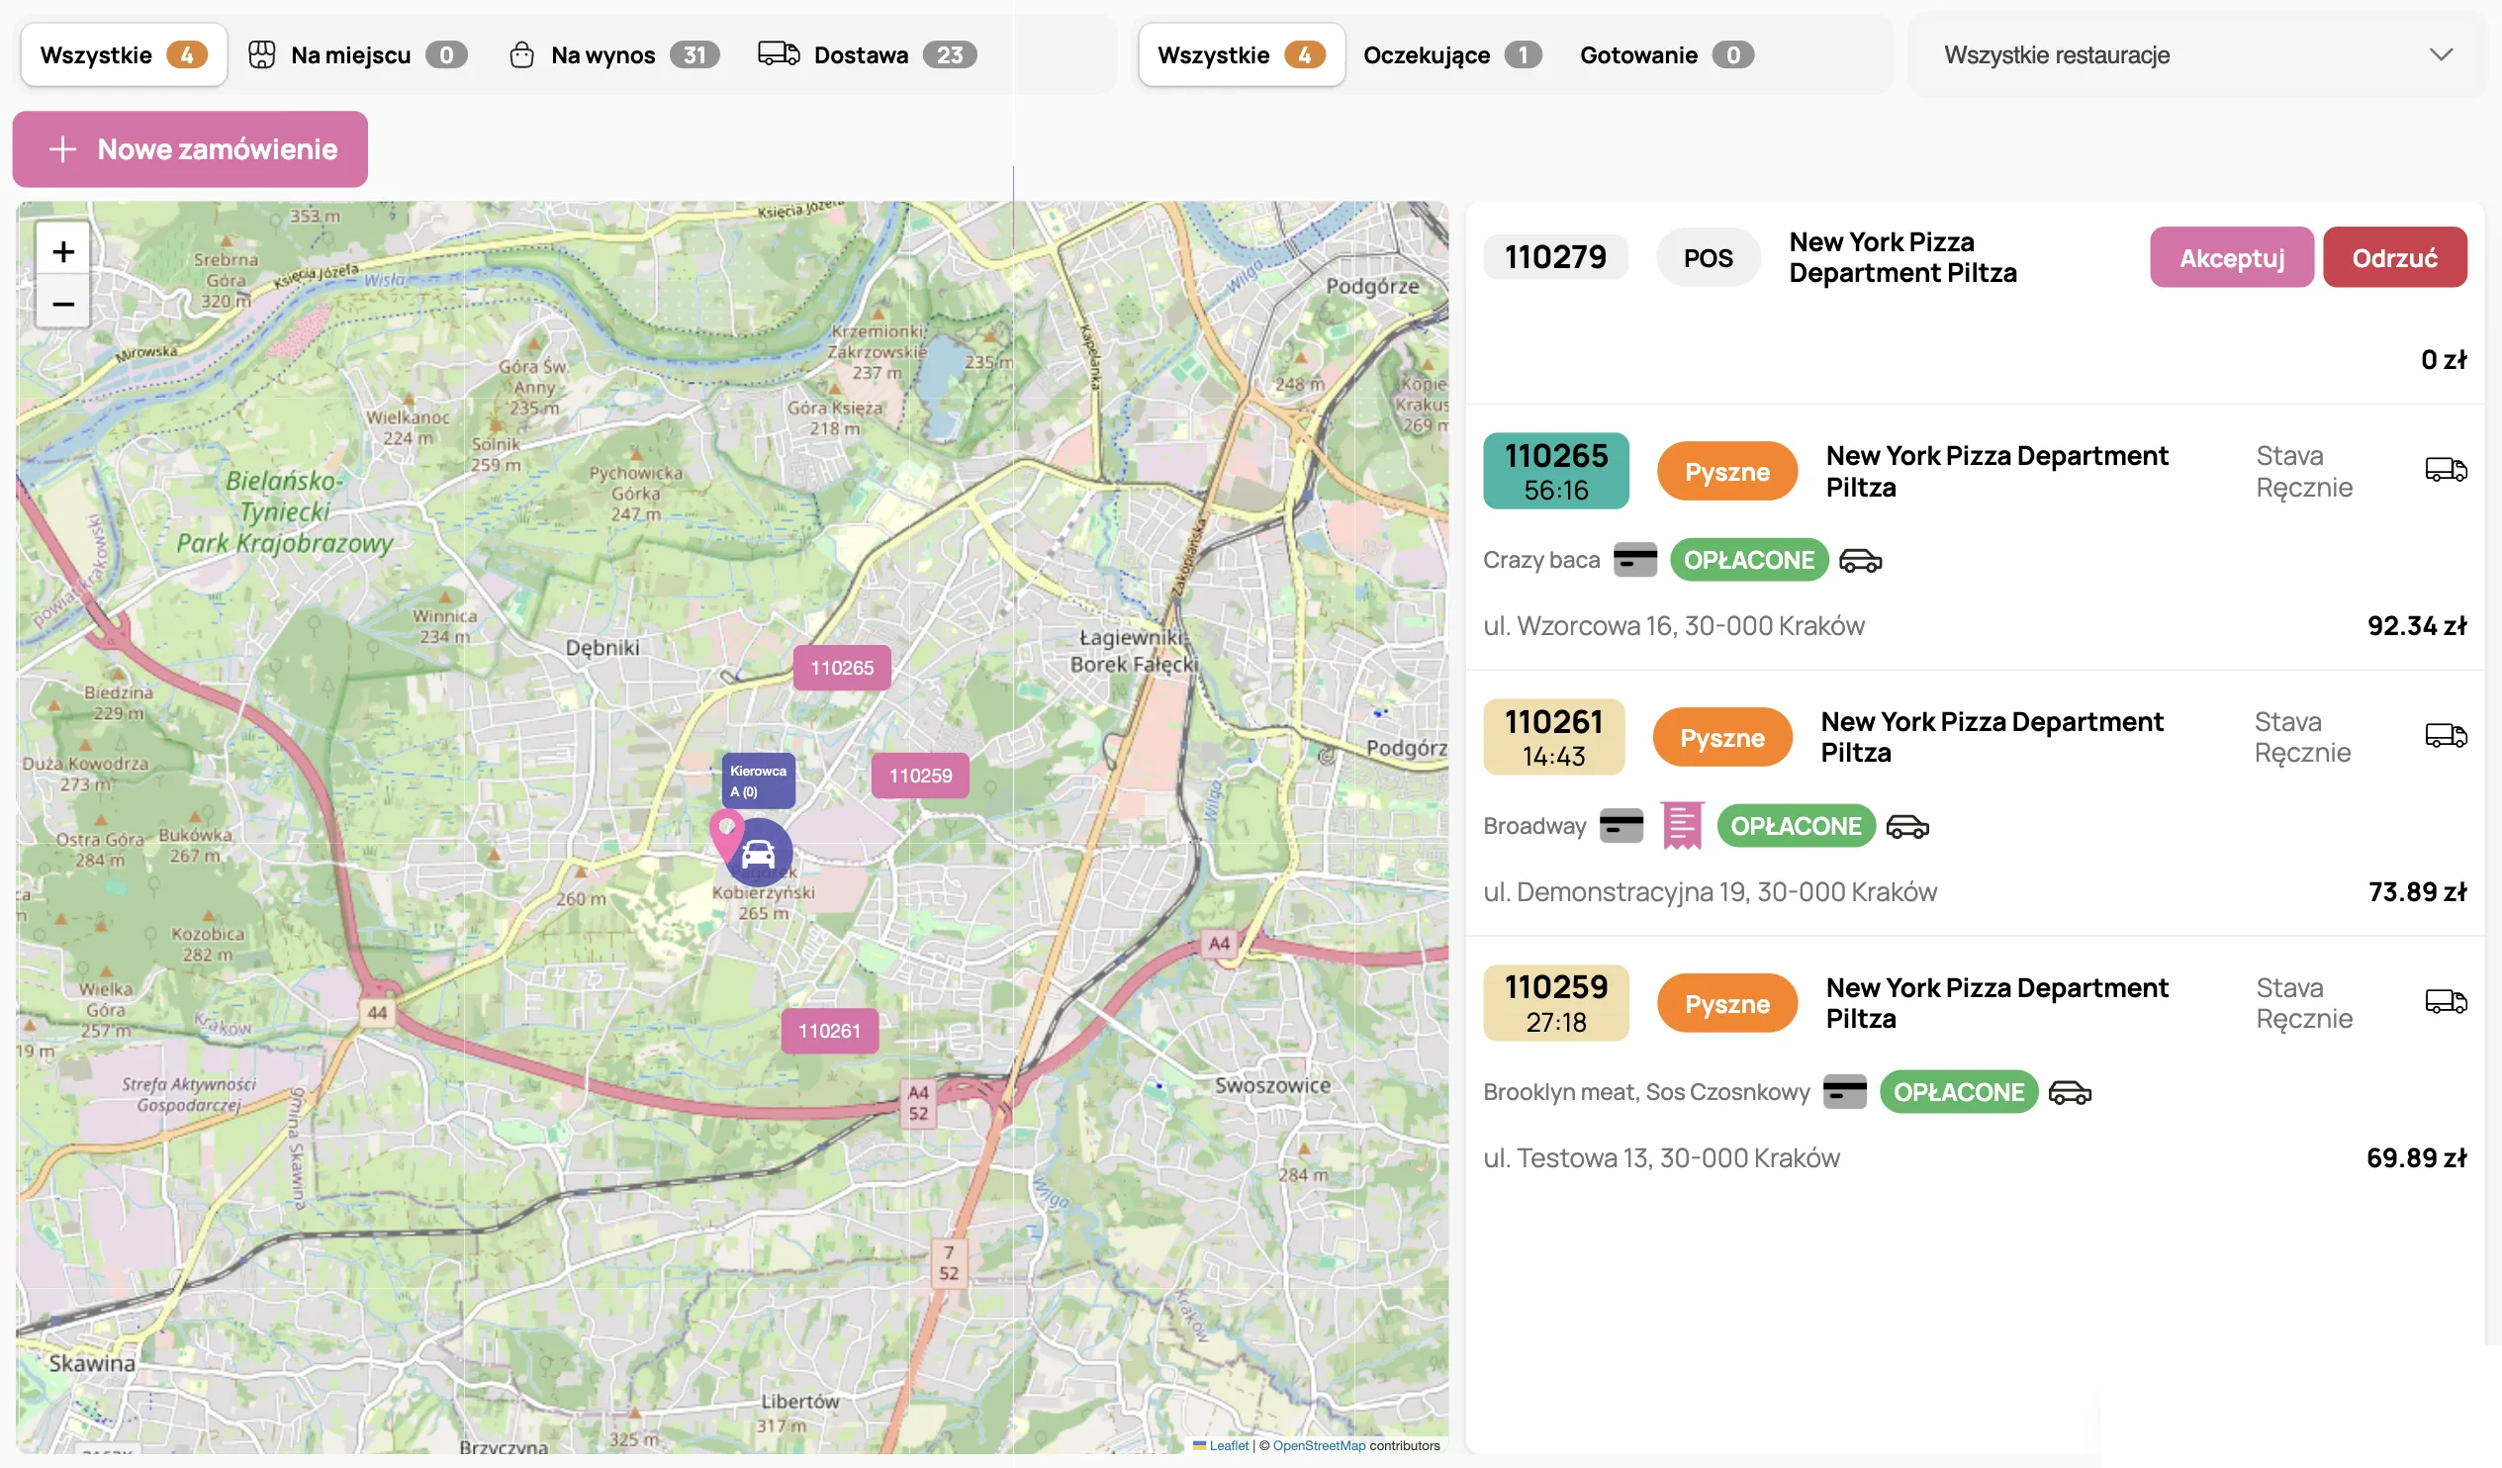Click the address ul. Wzorcowa 16
The height and width of the screenshot is (1468, 2502).
tap(1673, 625)
